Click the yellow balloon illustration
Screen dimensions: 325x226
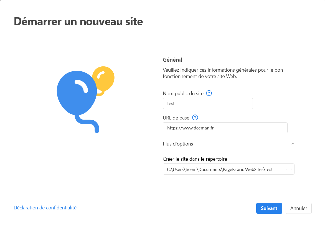click(104, 80)
